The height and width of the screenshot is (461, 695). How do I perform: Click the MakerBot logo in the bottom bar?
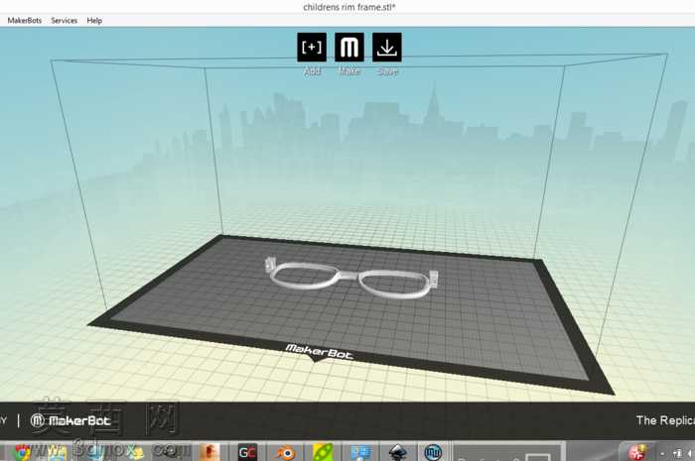[x=70, y=420]
